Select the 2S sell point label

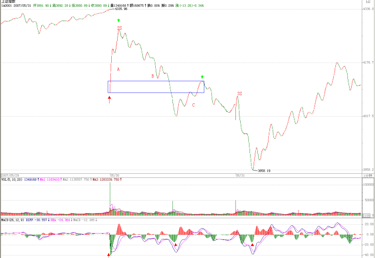point(119,28)
